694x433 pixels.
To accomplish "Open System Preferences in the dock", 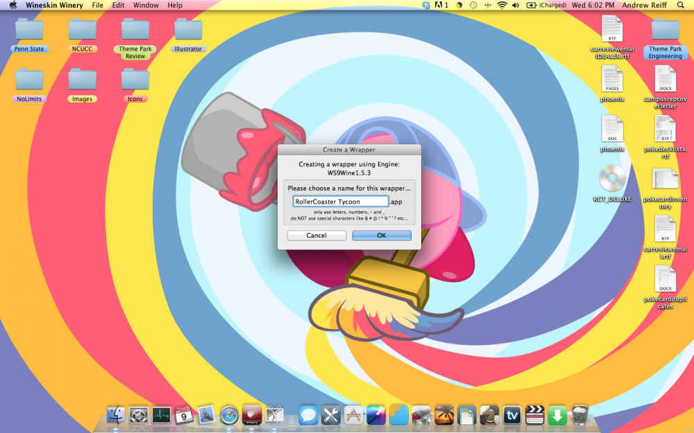I will [x=139, y=415].
